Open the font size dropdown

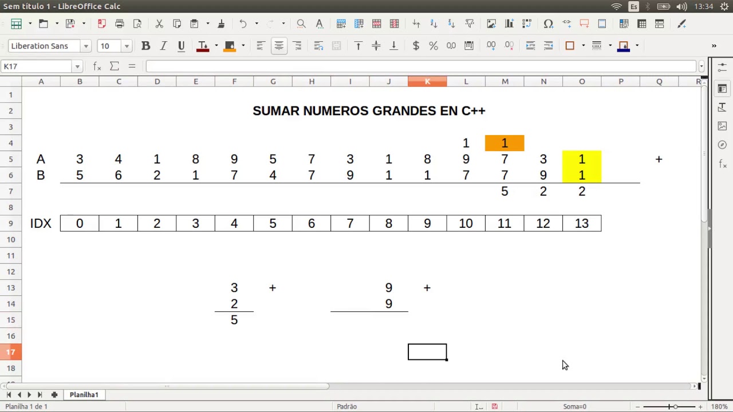(x=127, y=46)
